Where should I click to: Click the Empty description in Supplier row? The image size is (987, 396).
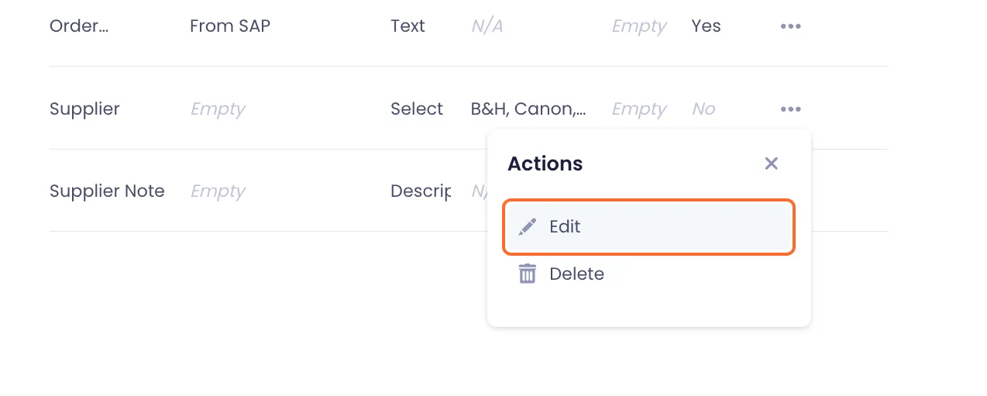[218, 109]
